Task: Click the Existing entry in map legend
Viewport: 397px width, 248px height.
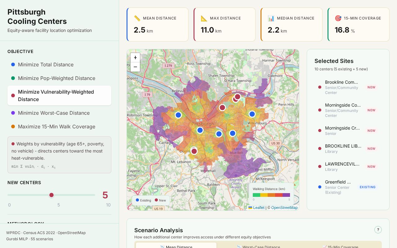Action: (144, 200)
